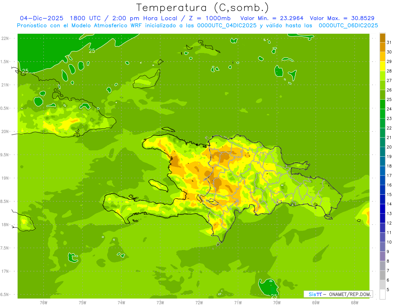398x307 pixels.
Task: Click the legend value '29' on the colorbar
Action: (x=389, y=62)
